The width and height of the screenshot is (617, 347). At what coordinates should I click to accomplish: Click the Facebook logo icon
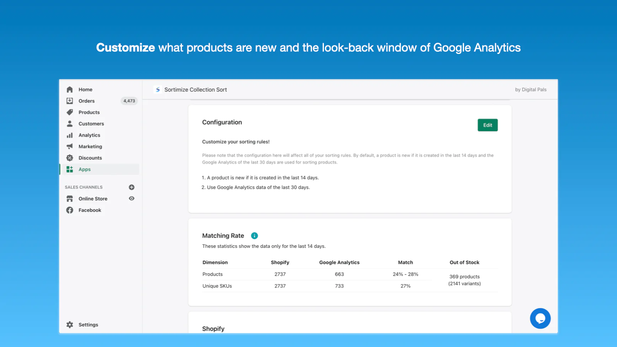point(69,210)
